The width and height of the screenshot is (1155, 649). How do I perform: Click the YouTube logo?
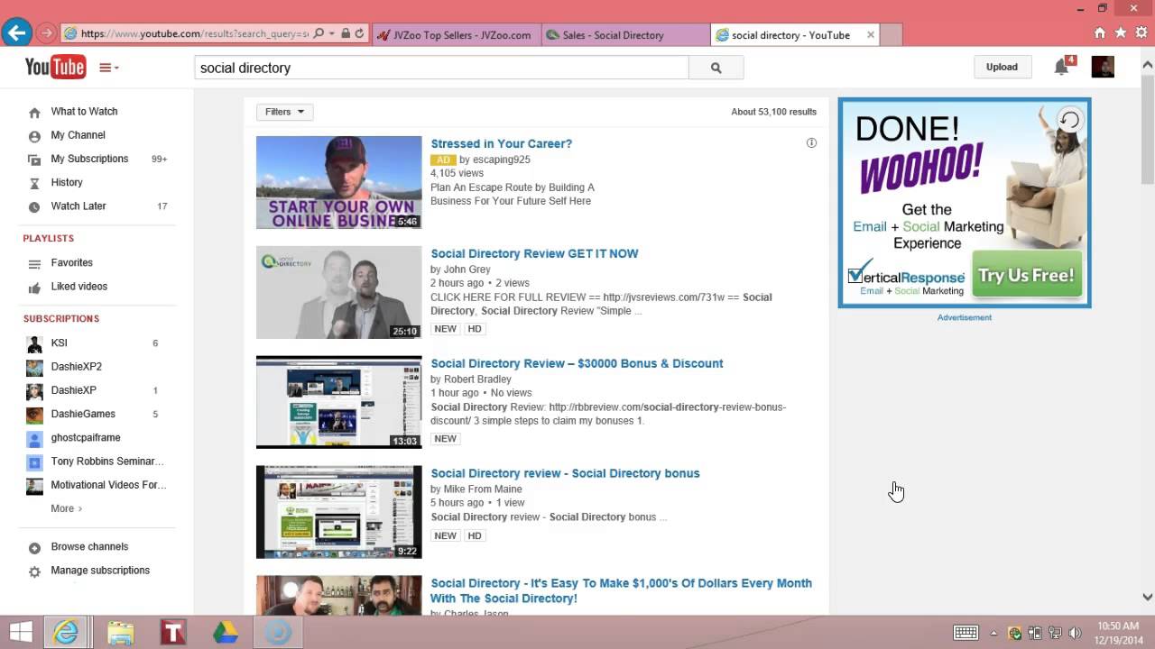pos(55,67)
